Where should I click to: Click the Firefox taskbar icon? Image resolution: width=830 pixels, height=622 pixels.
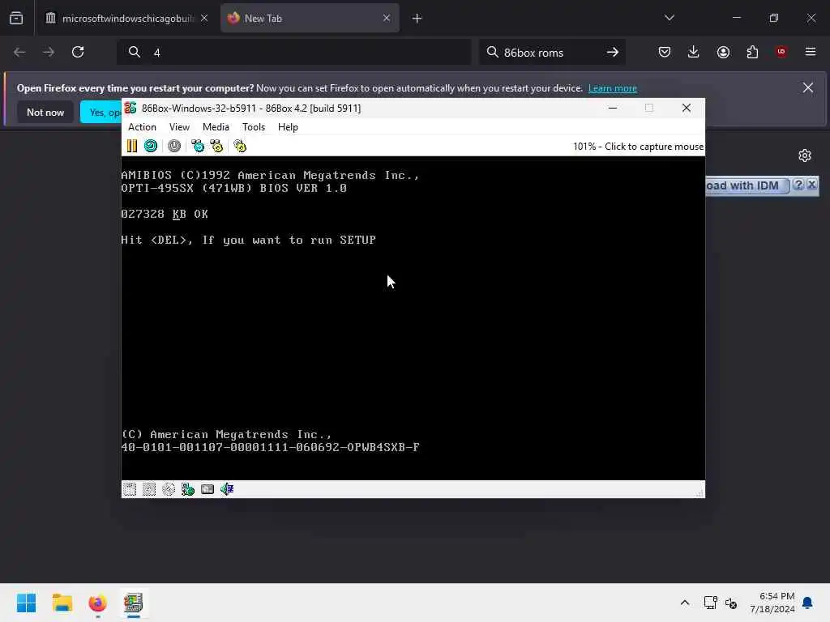coord(98,603)
